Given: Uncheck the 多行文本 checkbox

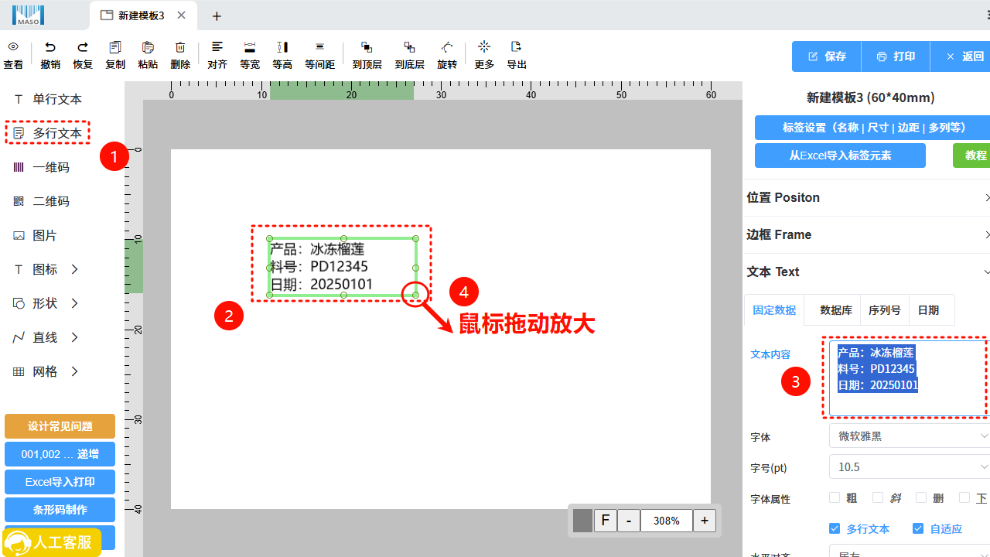Looking at the screenshot, I should tap(835, 528).
